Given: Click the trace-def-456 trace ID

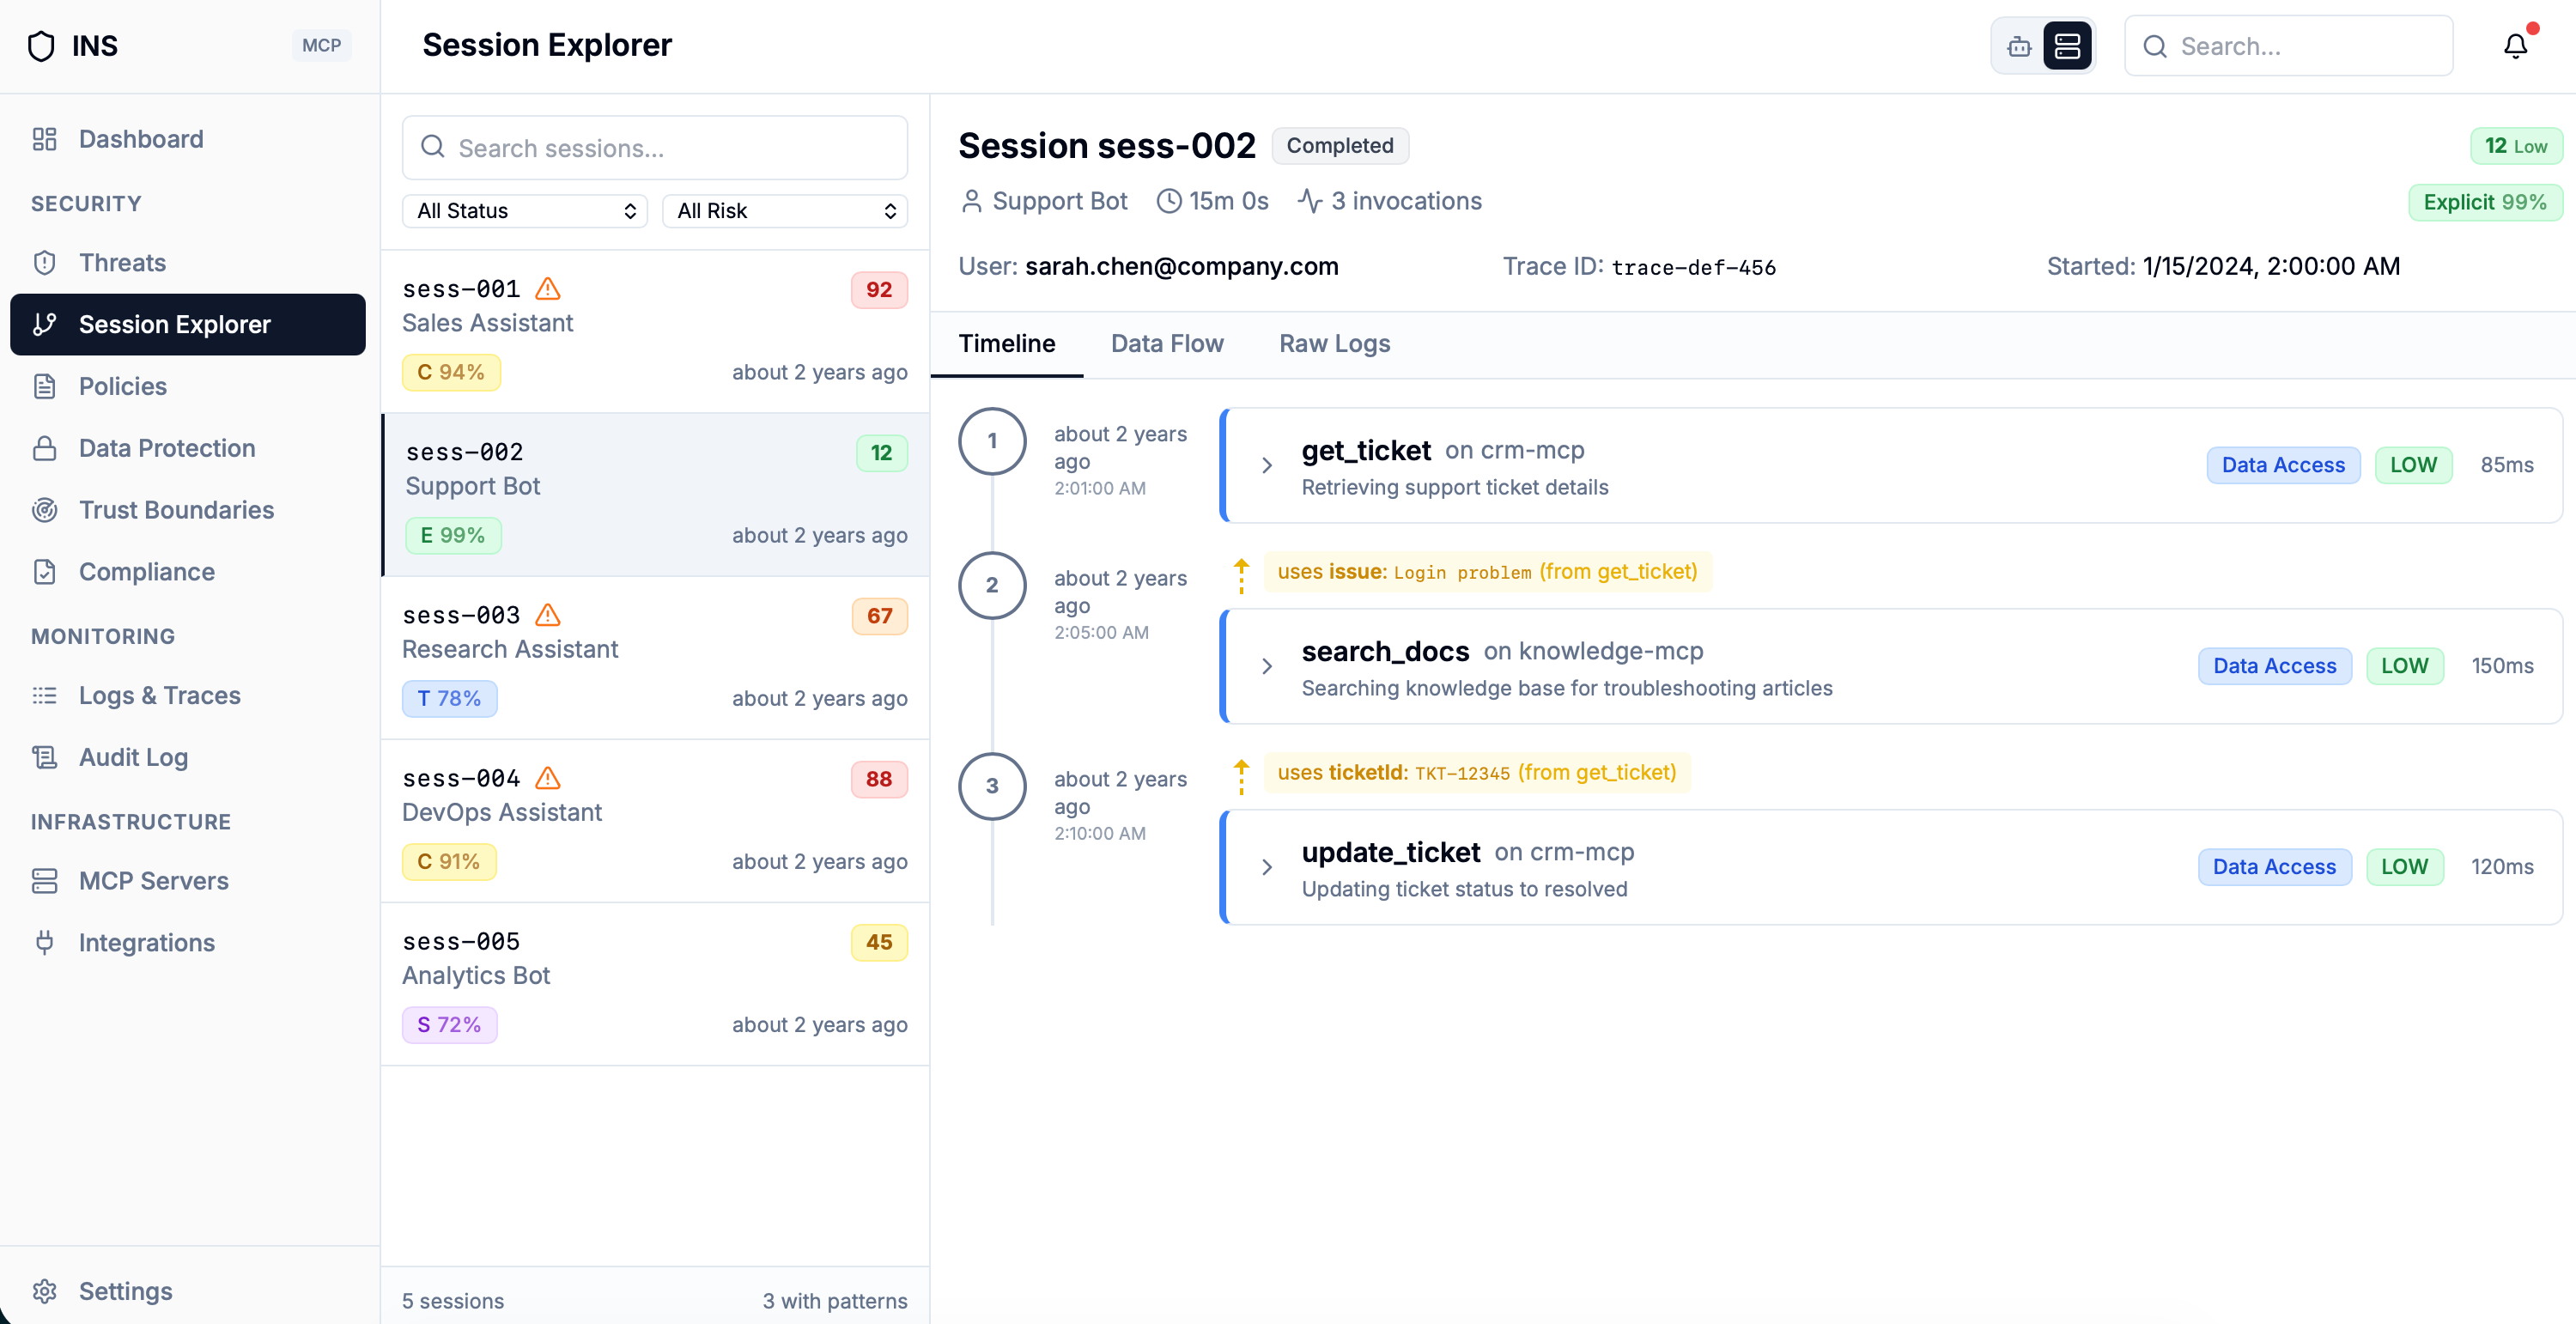Looking at the screenshot, I should tap(1693, 267).
